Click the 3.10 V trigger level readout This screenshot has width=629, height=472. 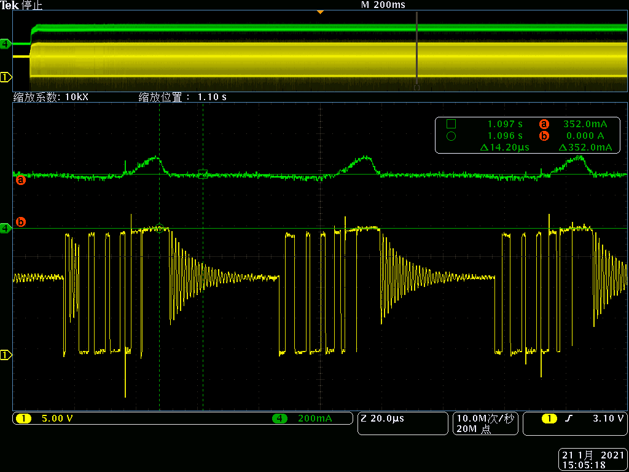[x=608, y=419]
